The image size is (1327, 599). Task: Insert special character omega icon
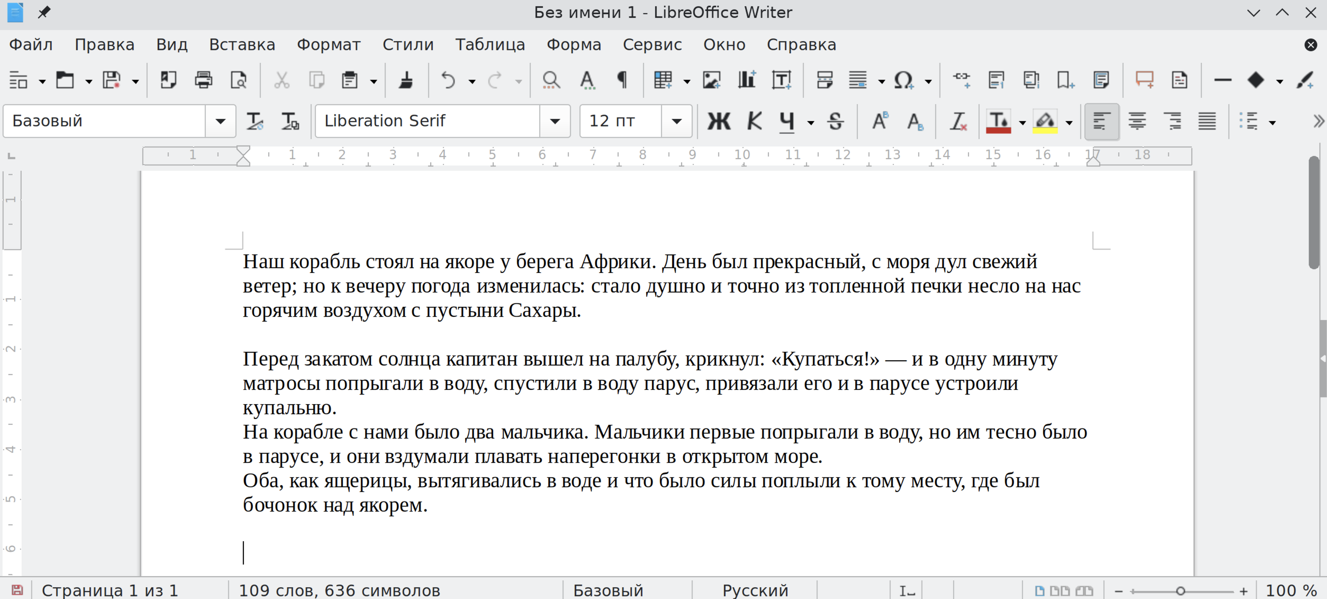904,80
